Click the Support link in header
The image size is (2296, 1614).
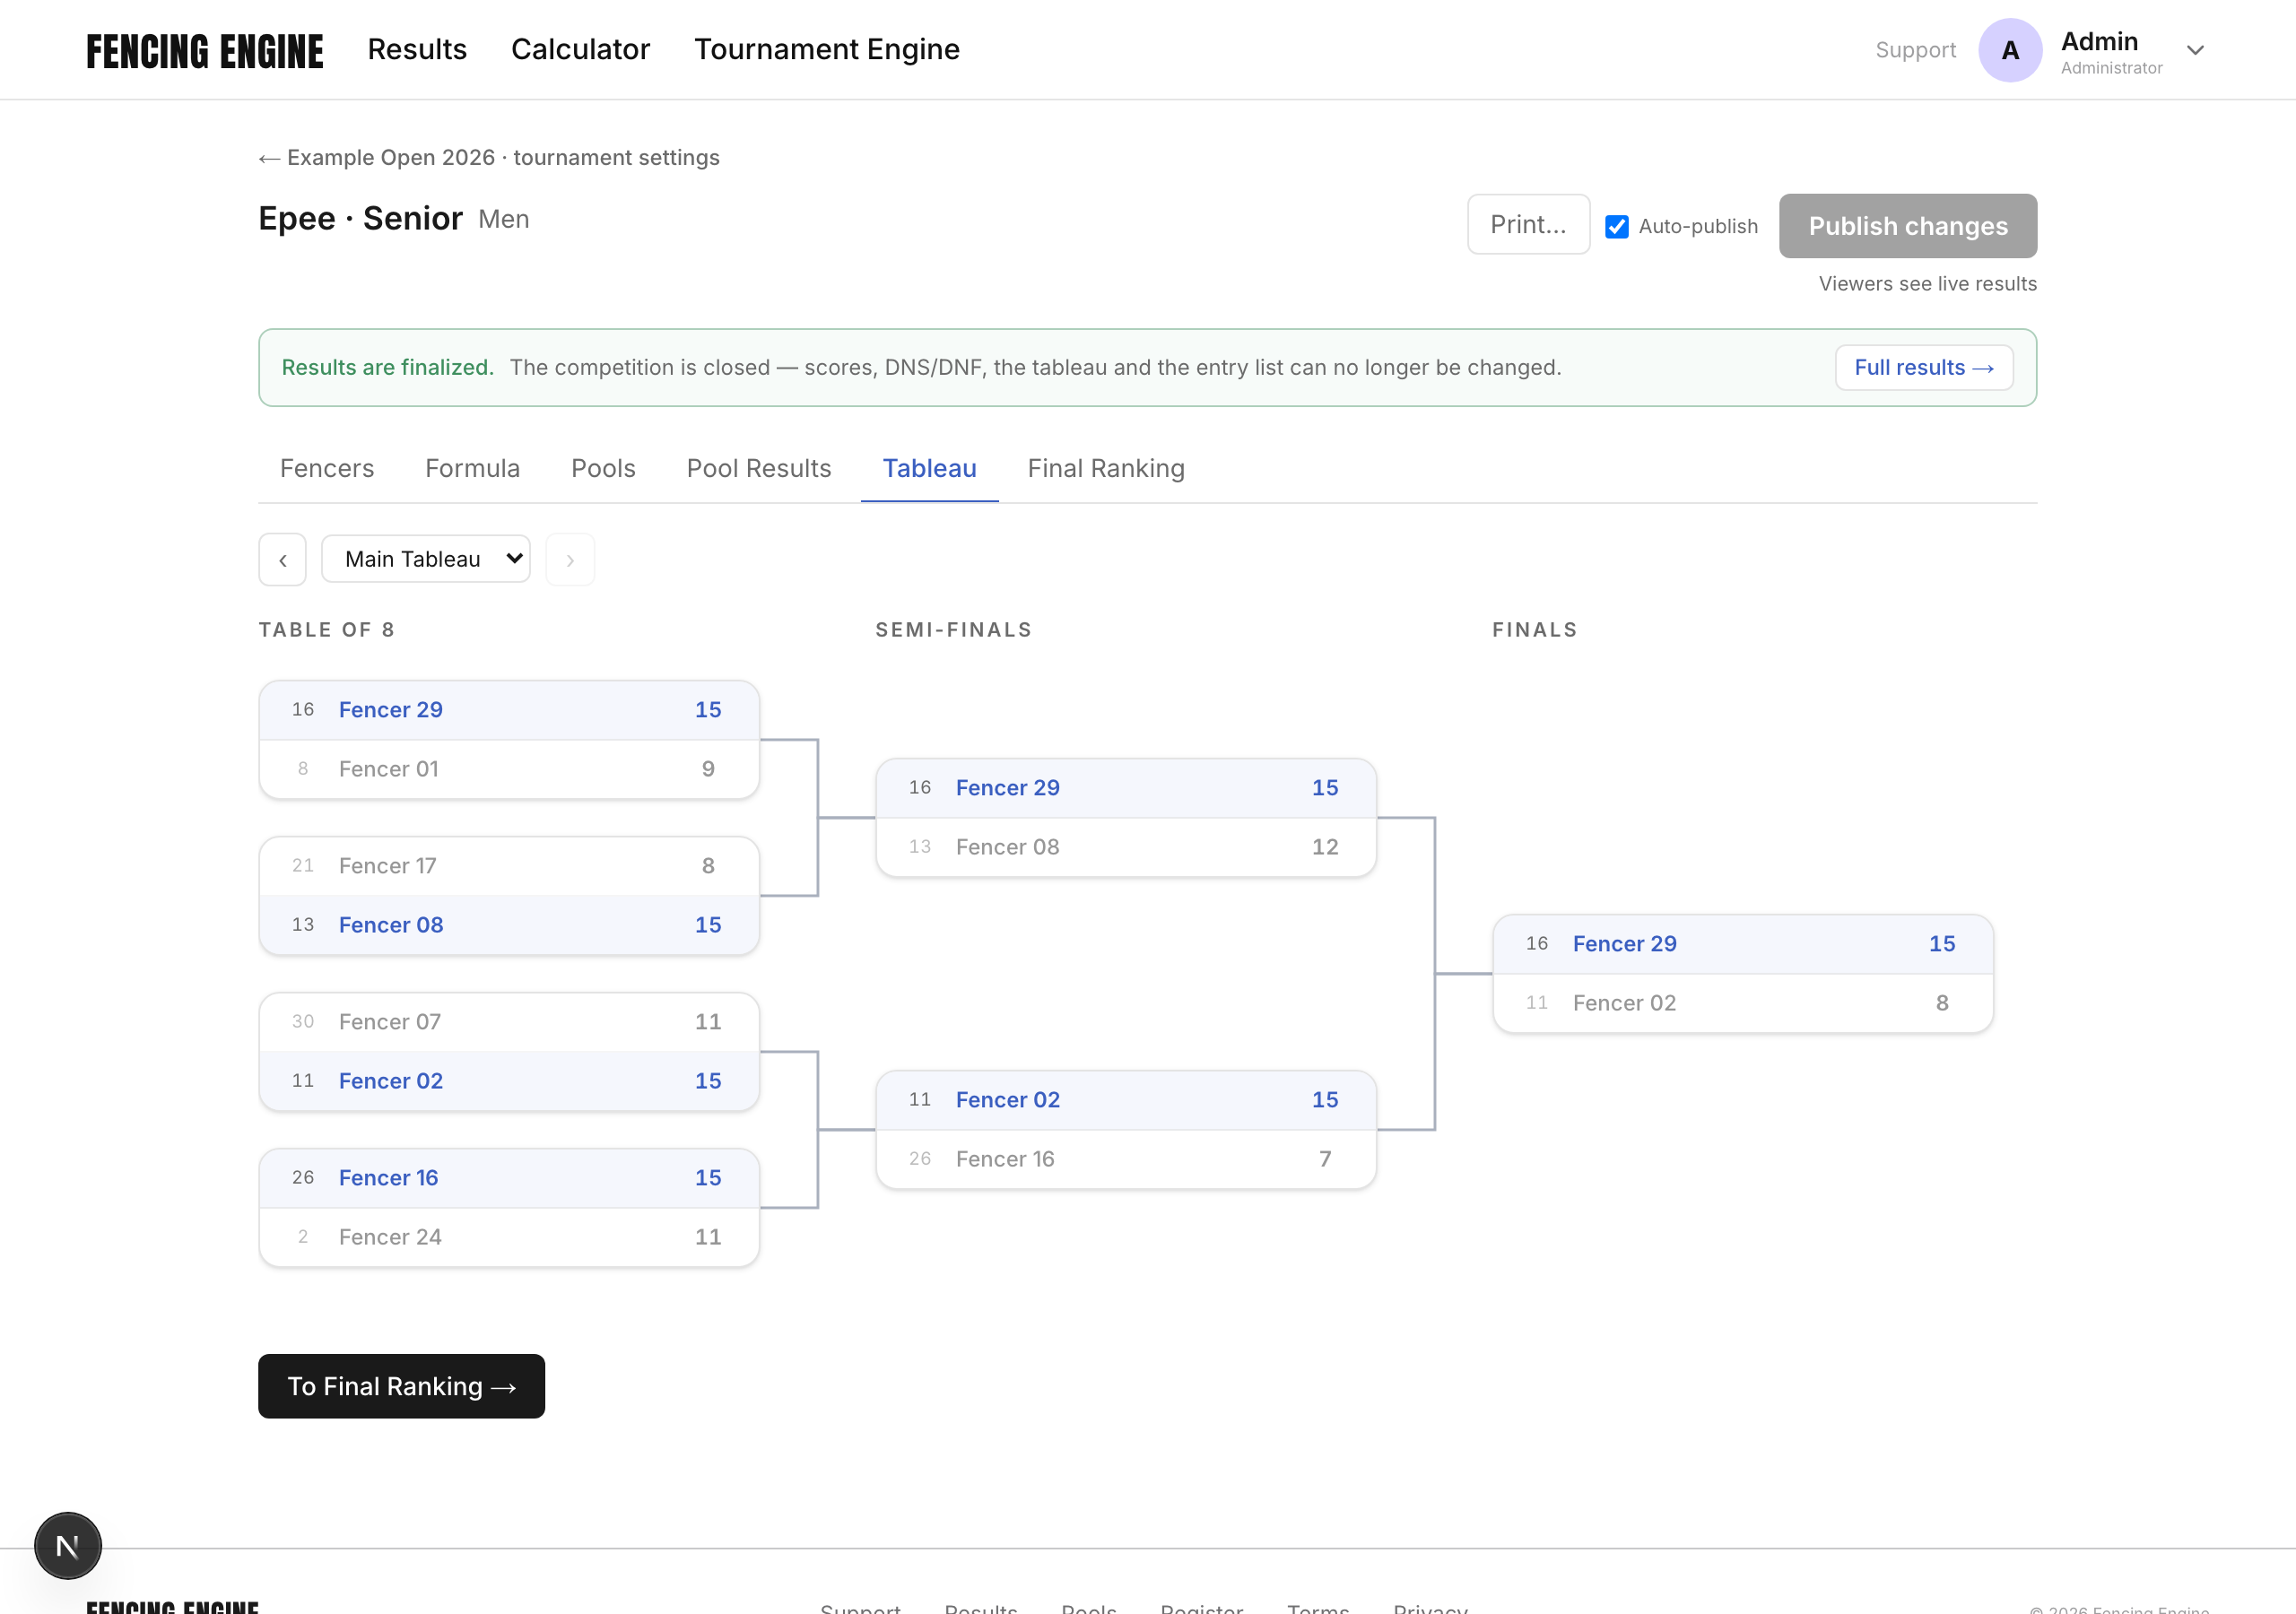[x=1915, y=50]
